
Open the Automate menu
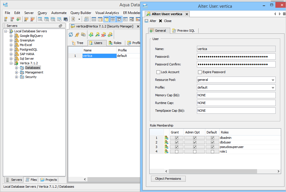coord(59,13)
